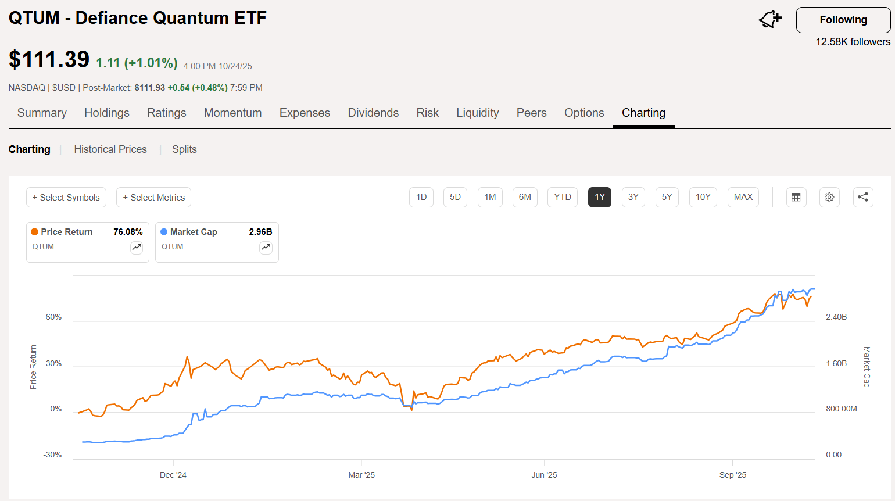895x501 pixels.
Task: Click Market Cap chart type icon
Action: coord(266,248)
